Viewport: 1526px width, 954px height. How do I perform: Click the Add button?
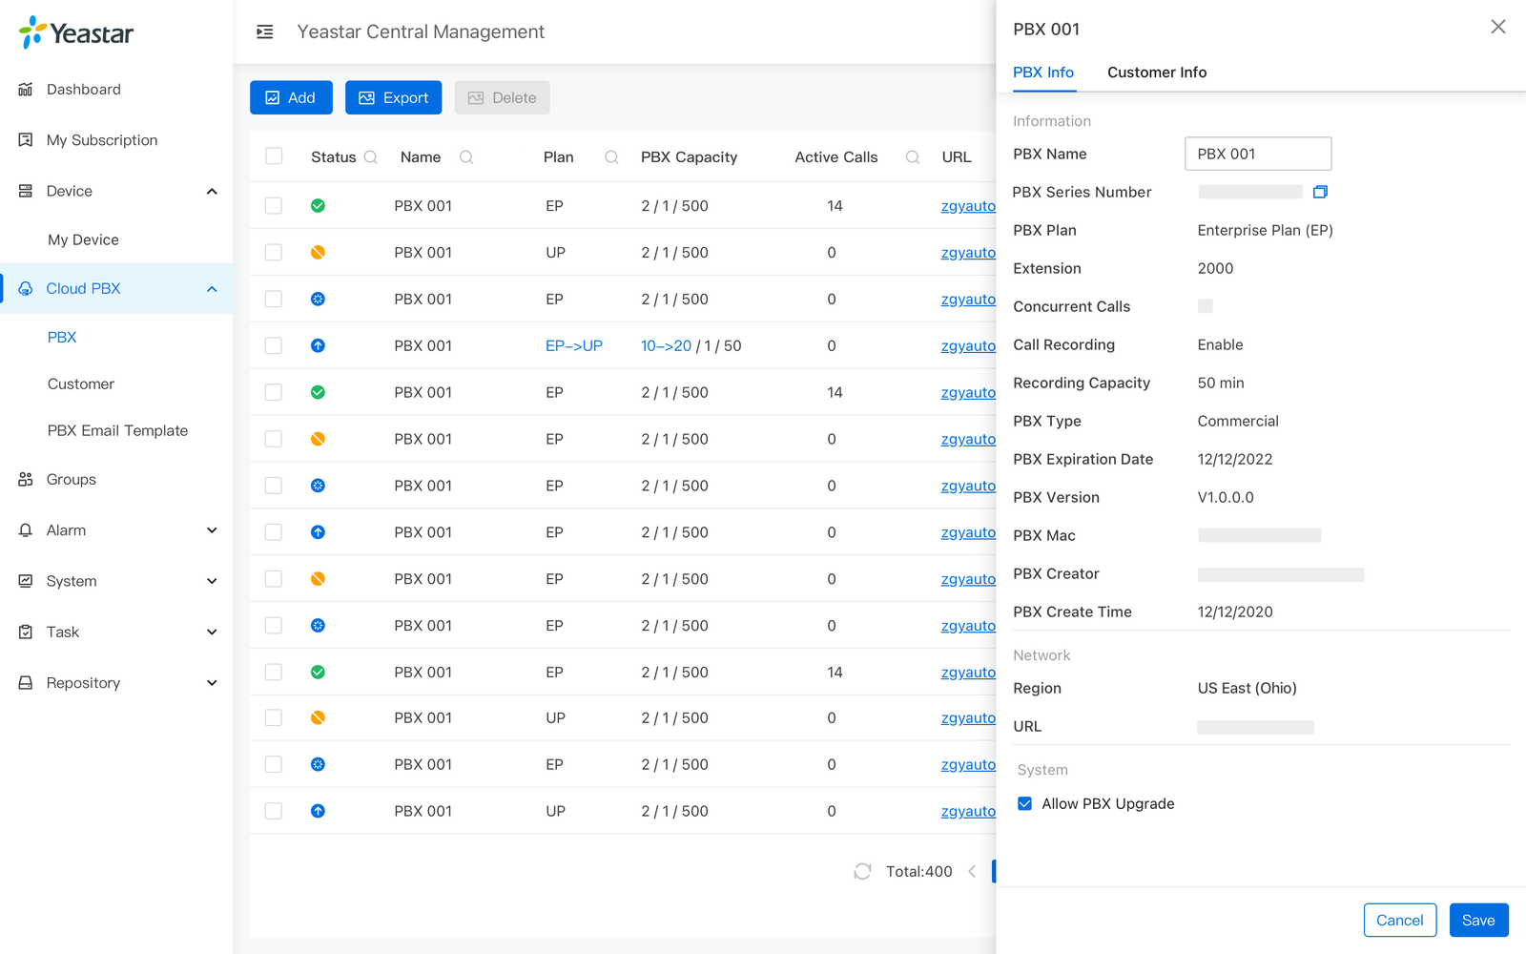point(291,97)
